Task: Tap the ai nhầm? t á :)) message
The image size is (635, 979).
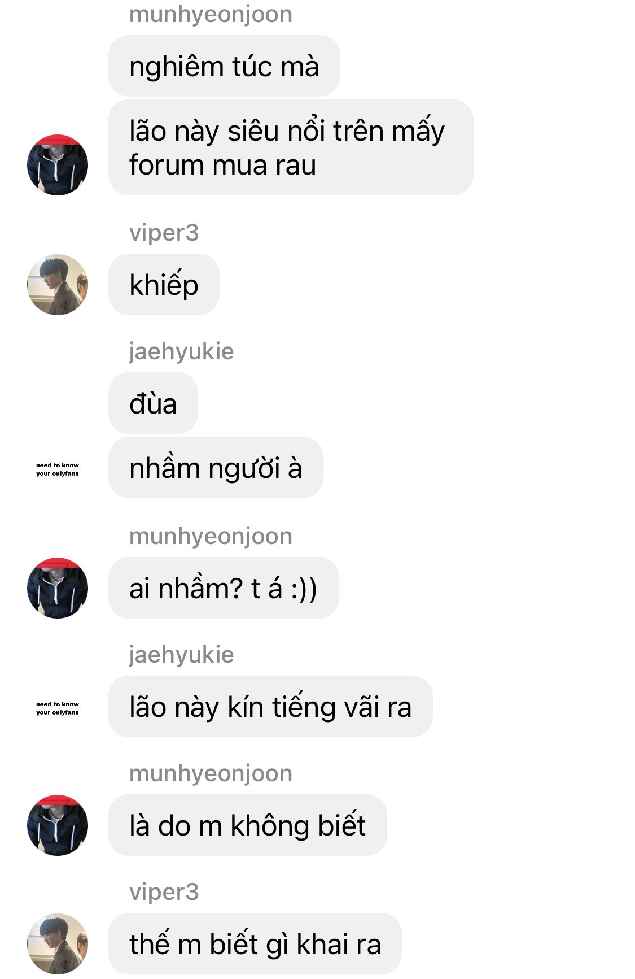Action: point(224,588)
